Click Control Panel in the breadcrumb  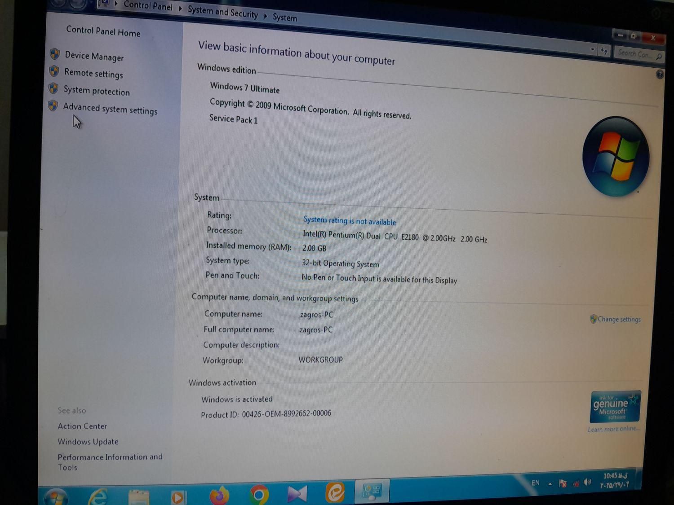(x=148, y=6)
